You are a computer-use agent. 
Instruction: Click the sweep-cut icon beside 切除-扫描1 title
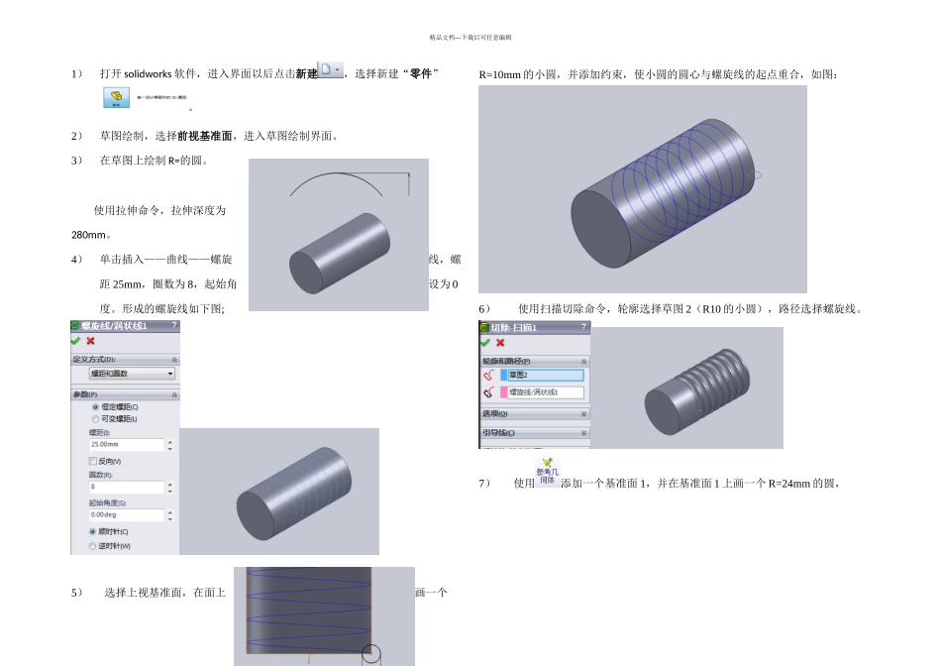[x=485, y=327]
